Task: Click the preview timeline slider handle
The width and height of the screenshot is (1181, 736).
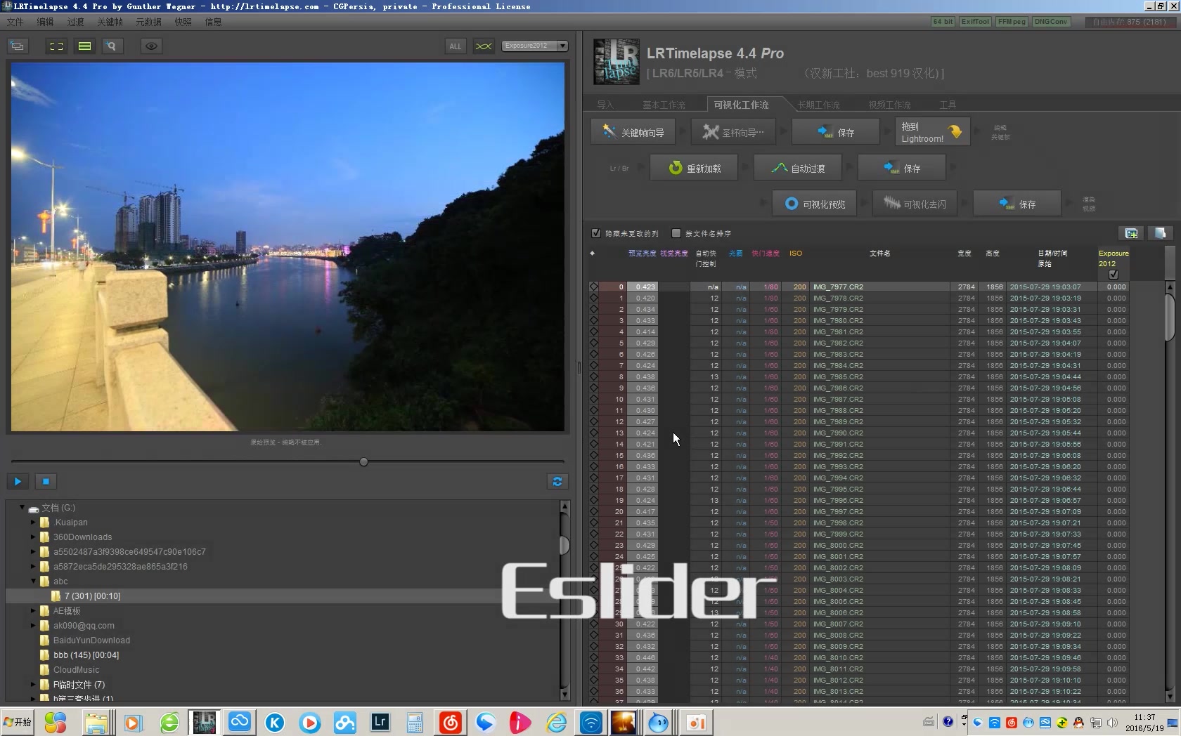Action: click(363, 462)
